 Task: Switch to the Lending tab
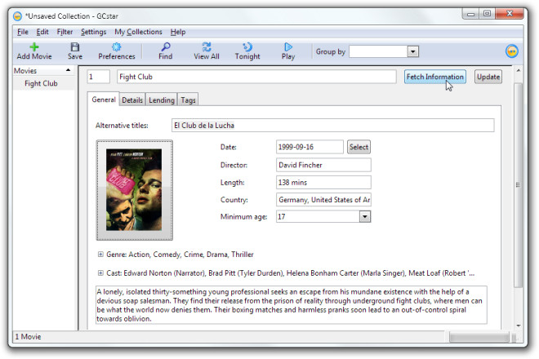point(162,100)
